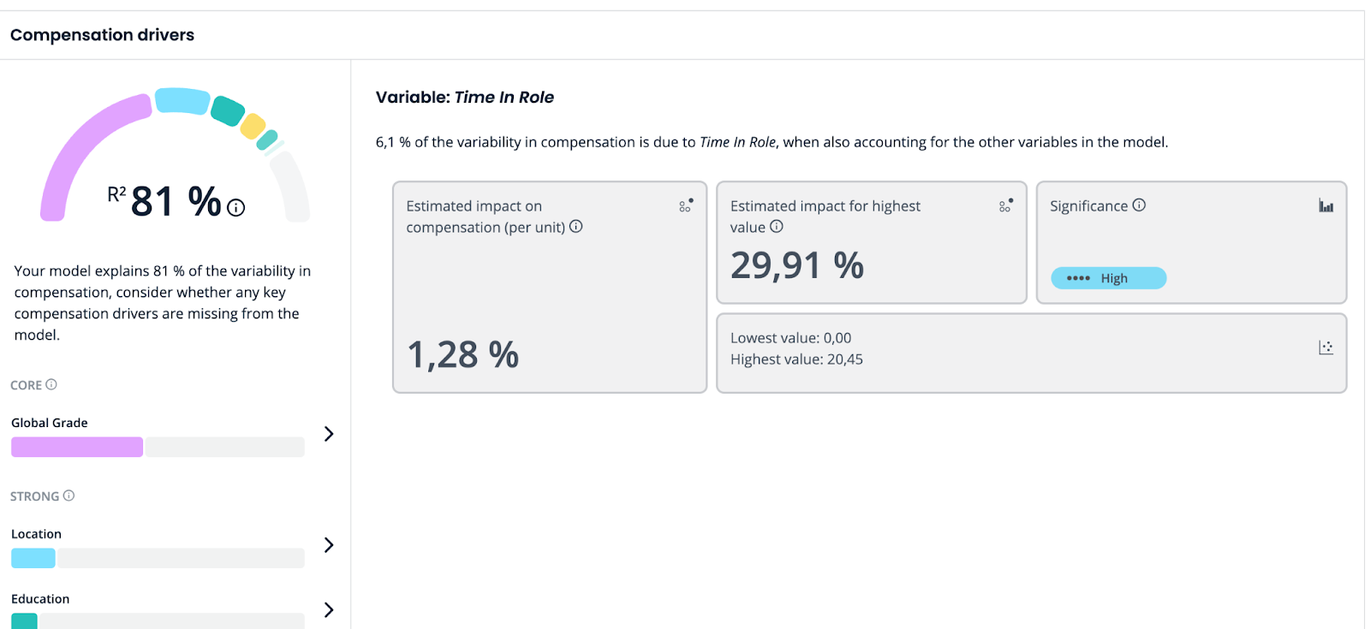Click the Global Grade purple progress bar

tap(77, 447)
